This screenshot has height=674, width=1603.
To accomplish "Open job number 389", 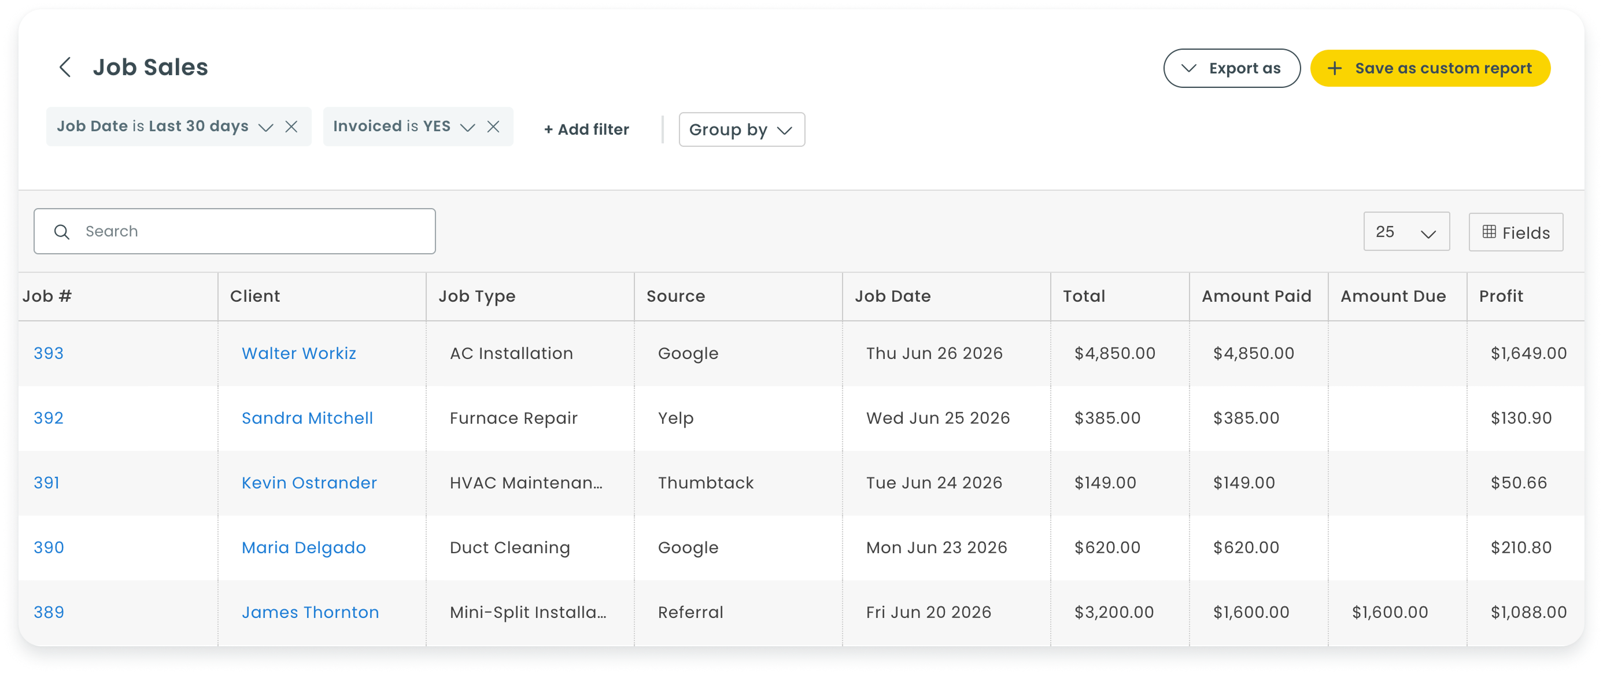I will (49, 612).
